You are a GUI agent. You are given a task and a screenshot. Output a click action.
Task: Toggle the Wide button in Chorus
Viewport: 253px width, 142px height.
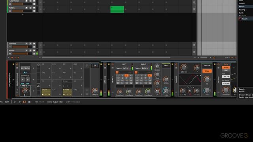point(207,71)
